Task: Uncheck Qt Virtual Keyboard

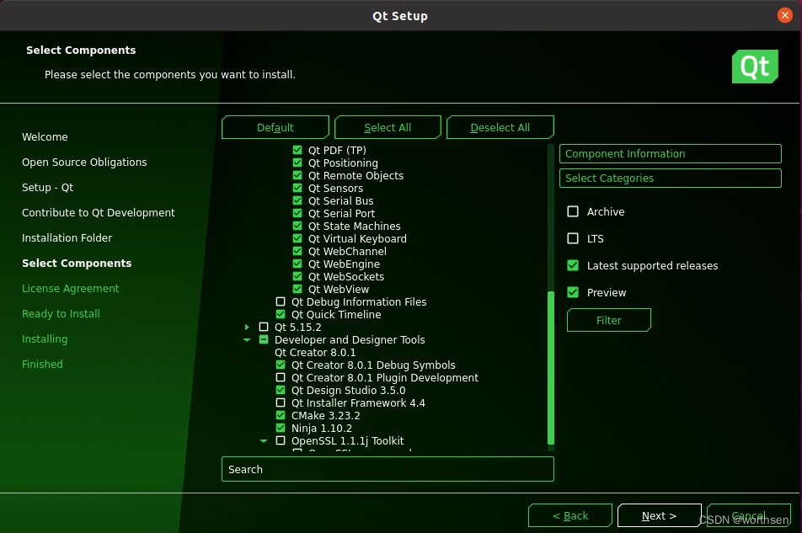Action: (x=297, y=238)
